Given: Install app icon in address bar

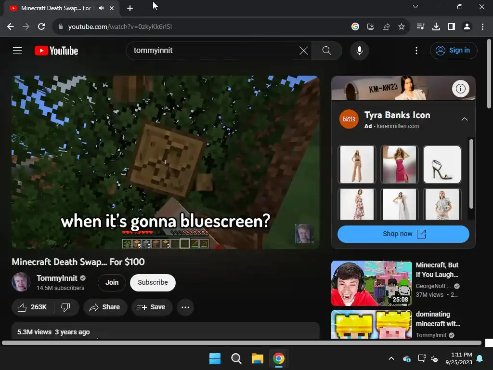Looking at the screenshot, I should point(370,27).
